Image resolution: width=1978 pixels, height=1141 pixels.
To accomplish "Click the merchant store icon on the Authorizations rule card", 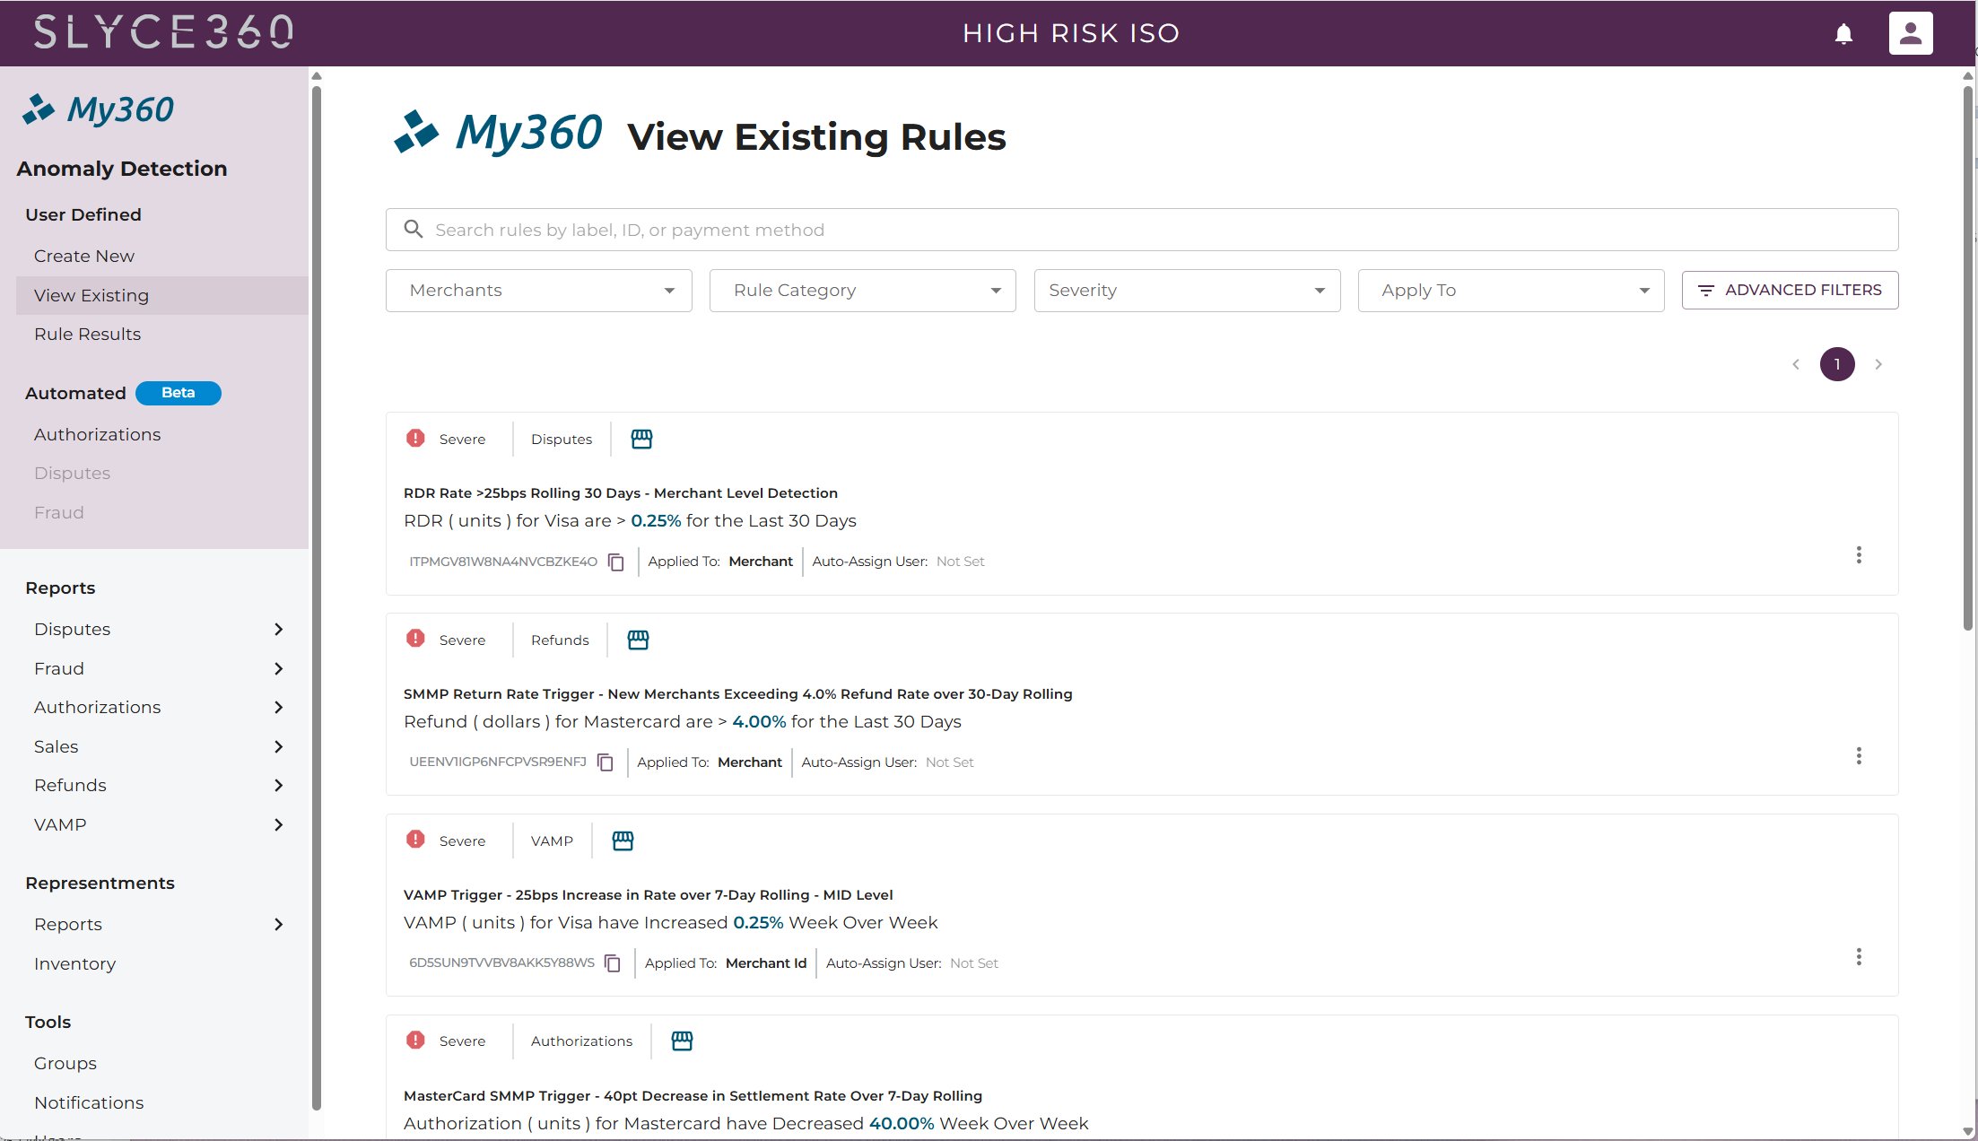I will pos(682,1041).
